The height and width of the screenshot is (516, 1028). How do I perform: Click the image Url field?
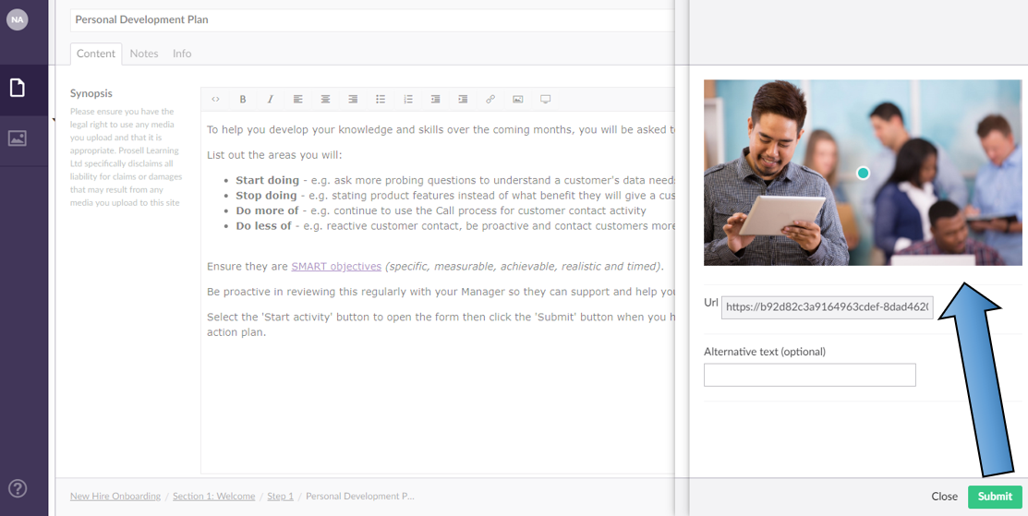827,306
